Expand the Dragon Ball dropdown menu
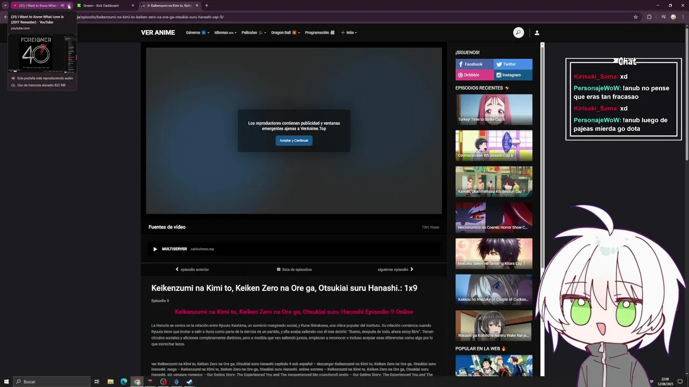Screen dimensions: 689x387 (285, 33)
